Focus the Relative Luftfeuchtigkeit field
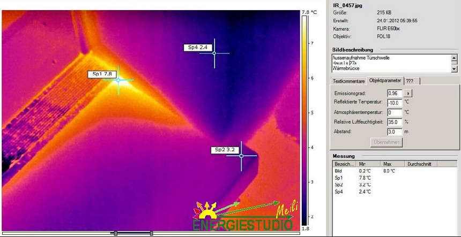Viewport: 461px width, 237px height. (x=394, y=122)
